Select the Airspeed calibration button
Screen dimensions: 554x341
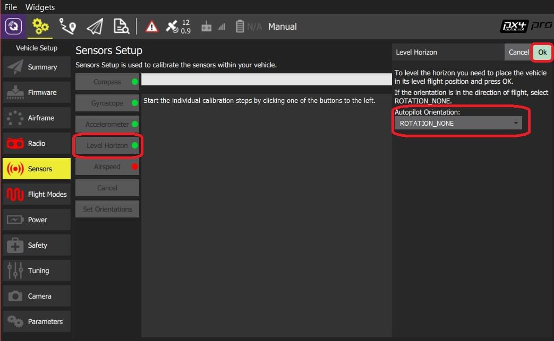(x=107, y=167)
